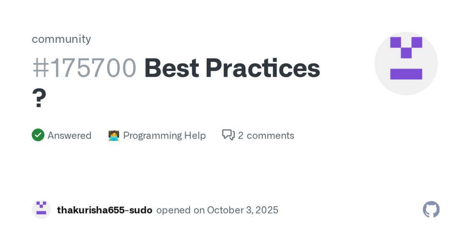Select the discussion number #175700
Viewport: 476px width, 238px height.
click(x=84, y=68)
